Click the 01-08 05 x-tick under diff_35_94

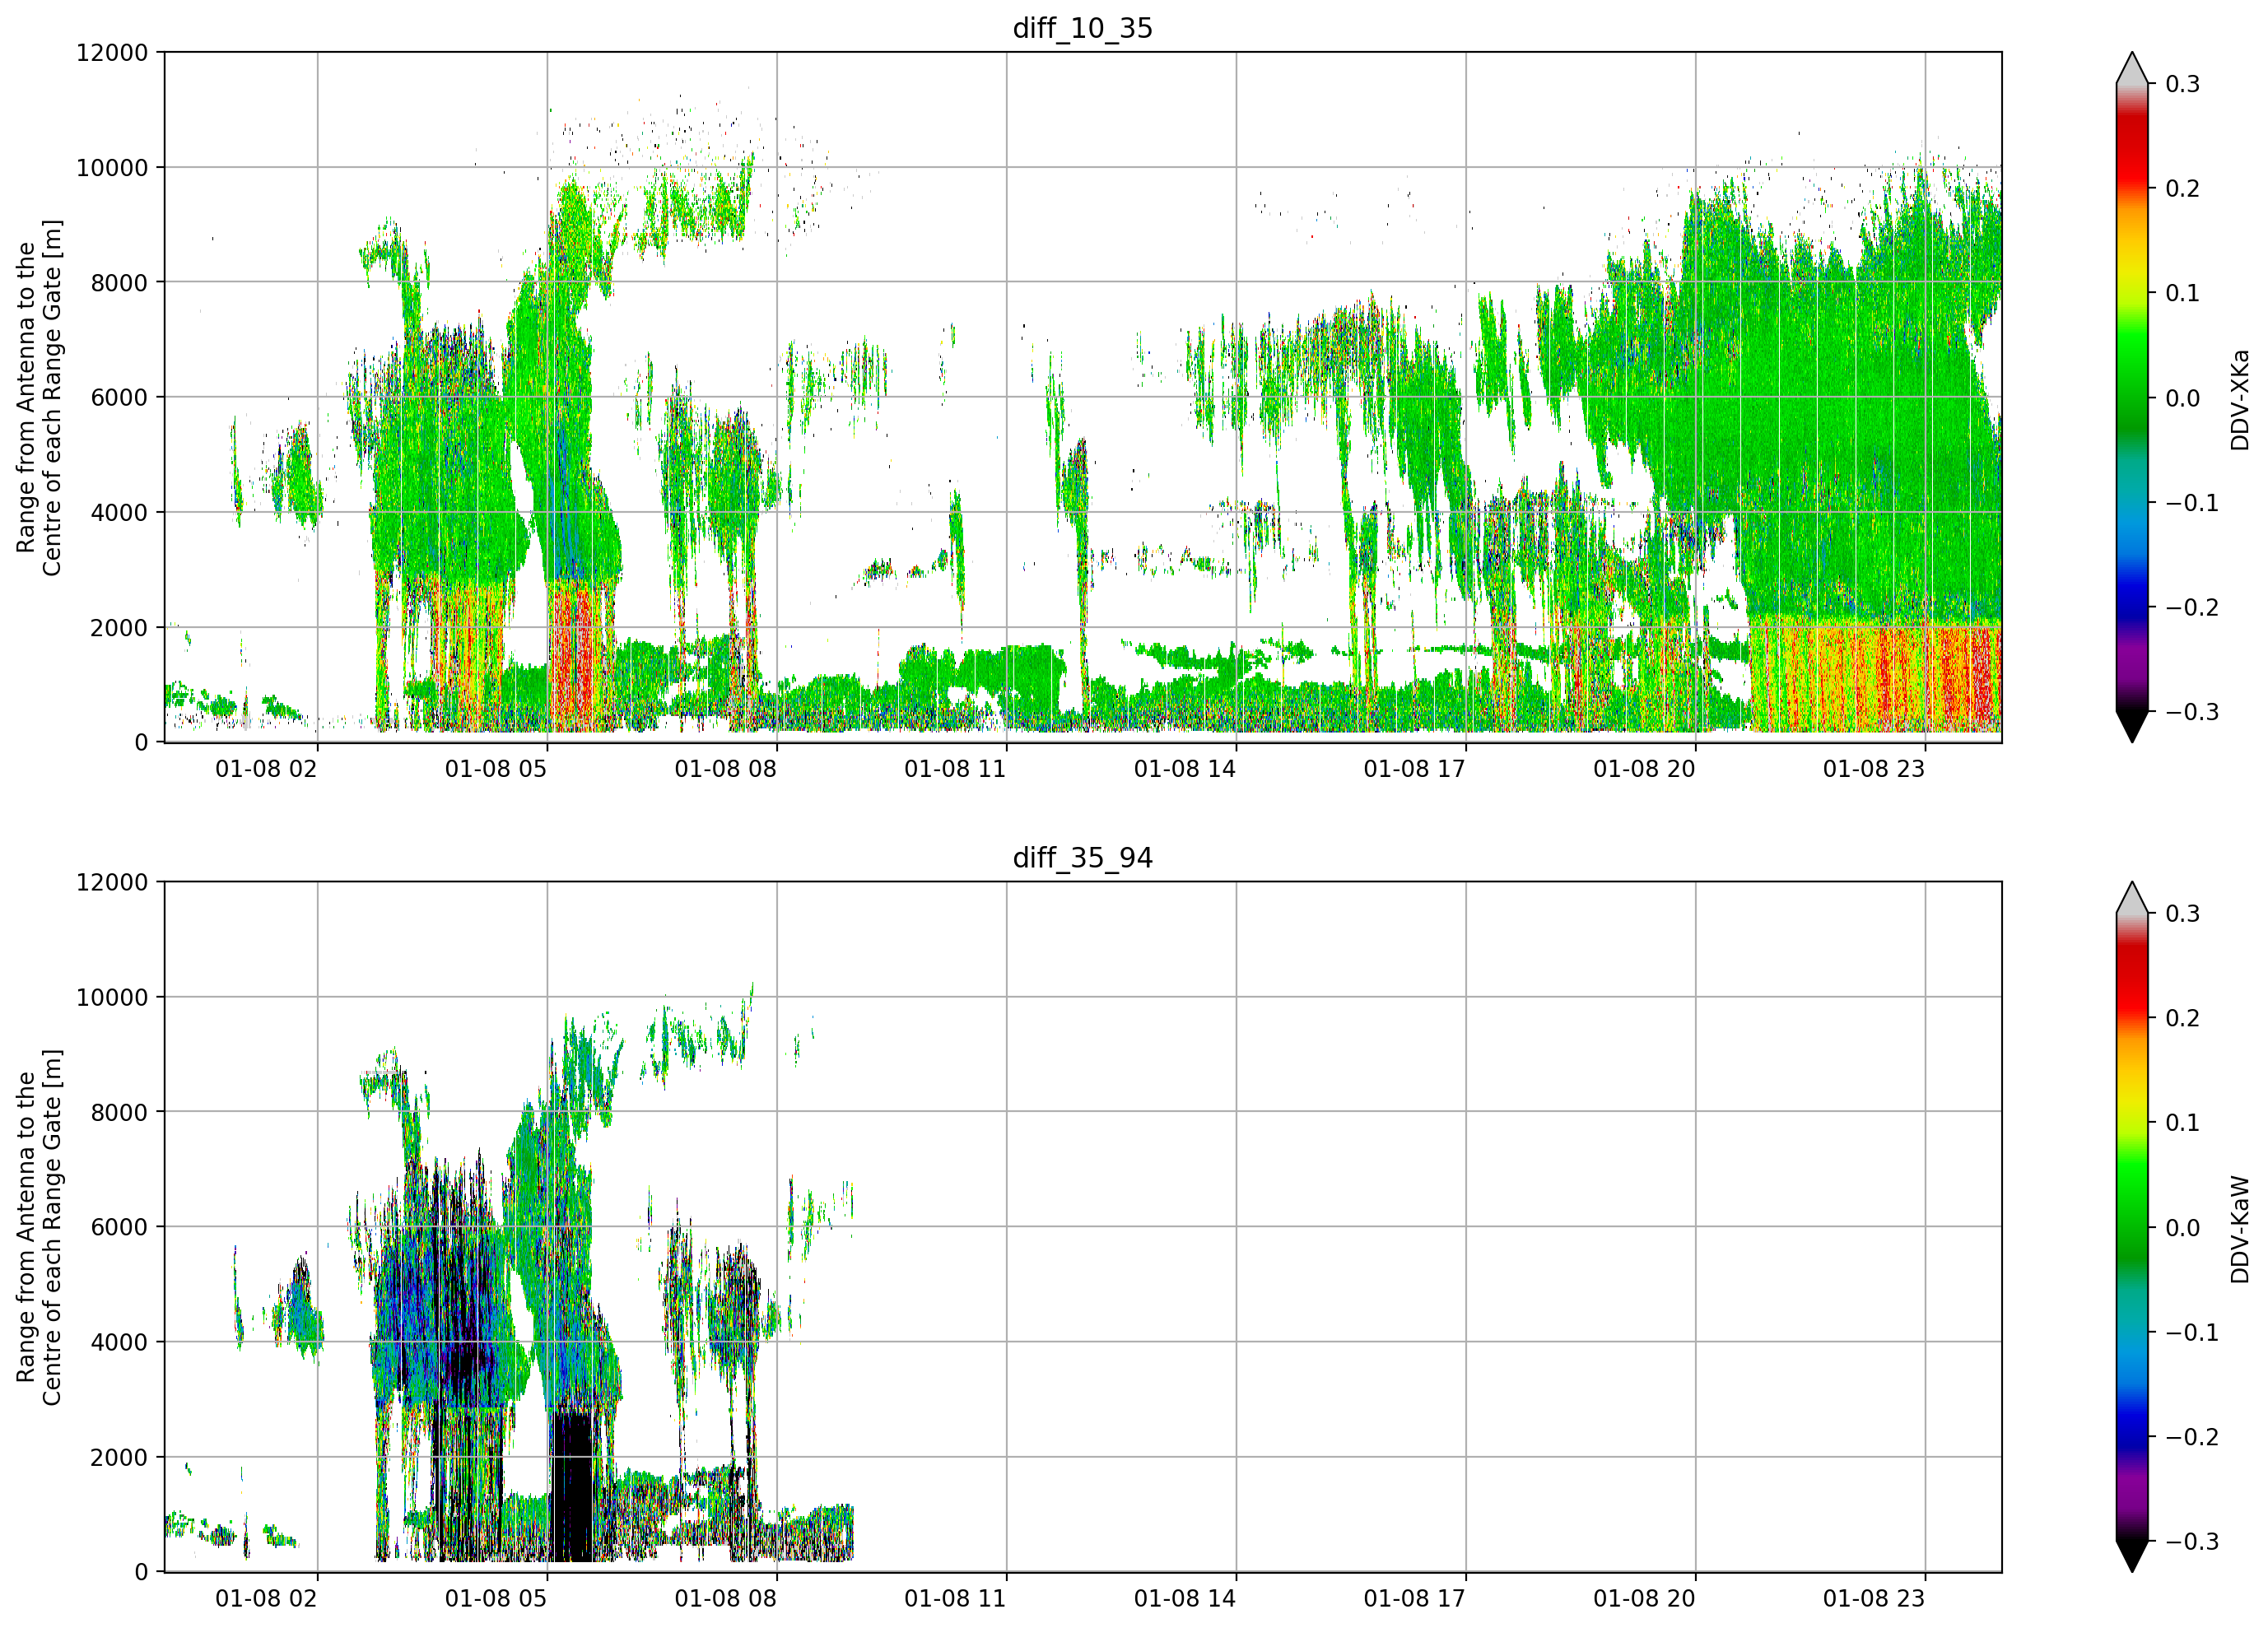click(496, 1599)
